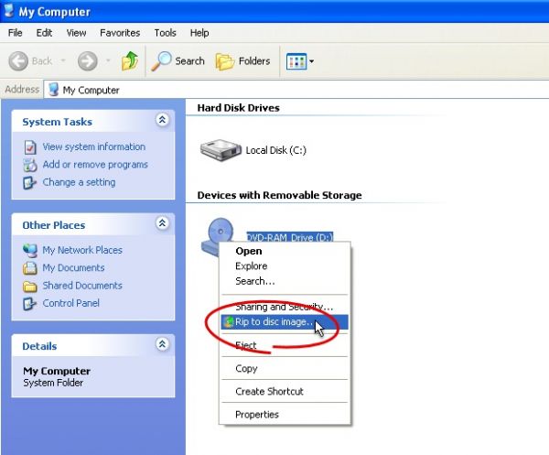Open Control Panel link

coord(70,303)
